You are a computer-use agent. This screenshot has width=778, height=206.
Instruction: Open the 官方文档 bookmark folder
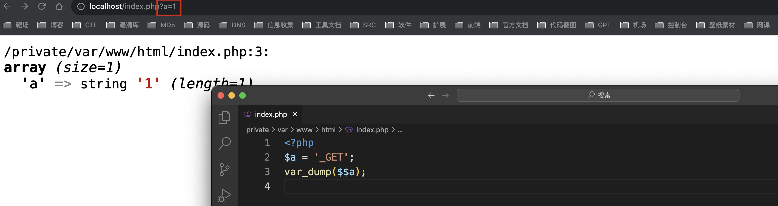point(509,25)
